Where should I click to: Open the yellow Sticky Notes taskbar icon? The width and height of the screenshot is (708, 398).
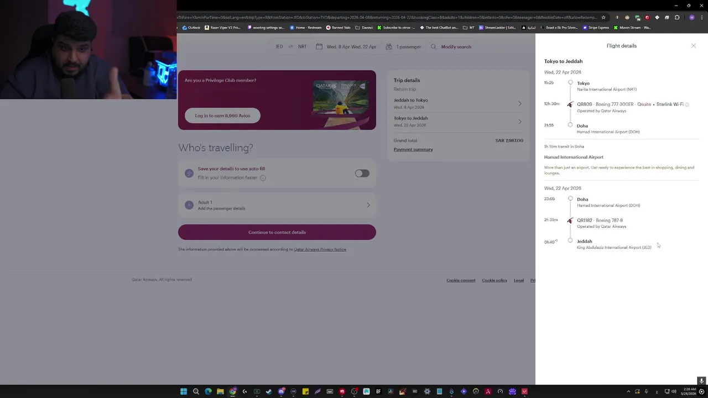(305, 391)
